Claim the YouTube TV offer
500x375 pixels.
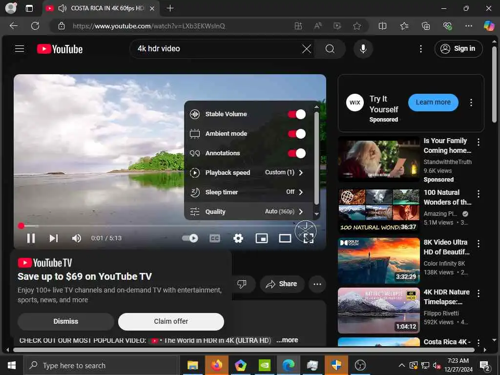(171, 321)
